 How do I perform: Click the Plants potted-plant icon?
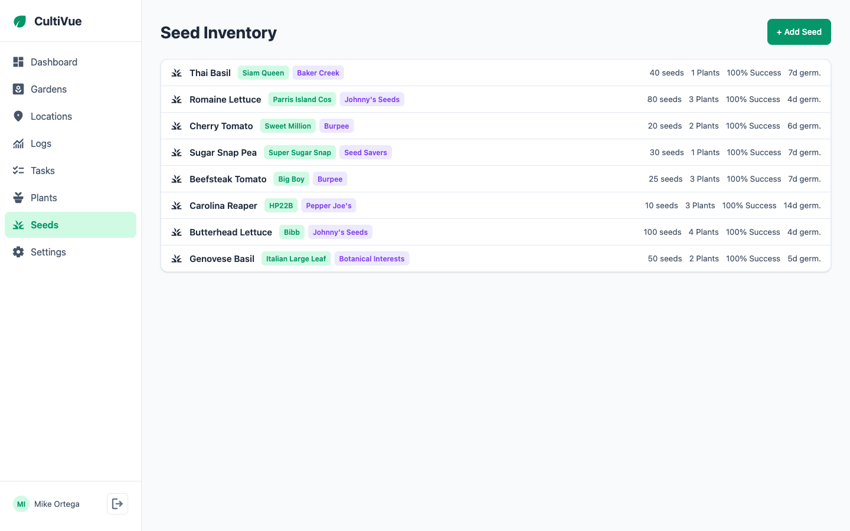[18, 198]
